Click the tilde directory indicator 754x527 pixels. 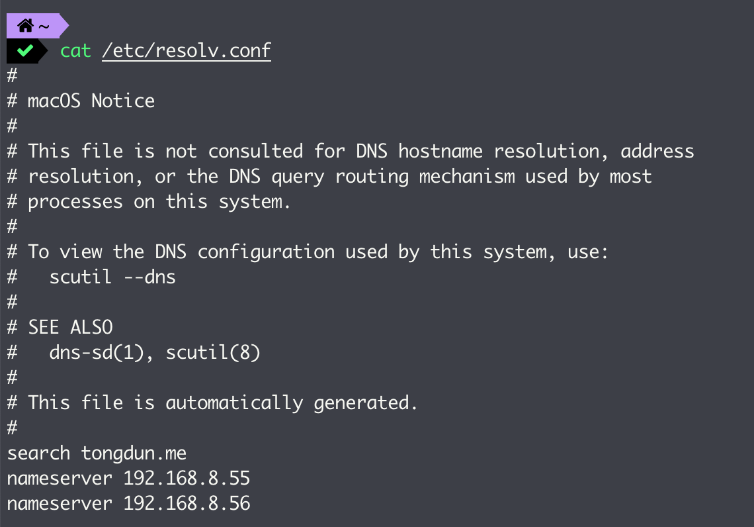click(44, 26)
